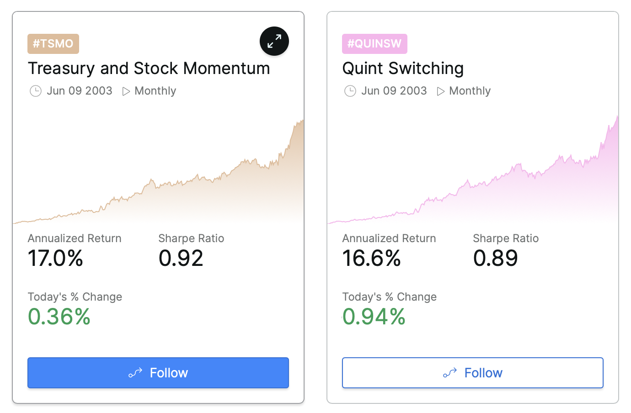631x413 pixels.
Task: Click the 0.36% today's change value
Action: (59, 317)
